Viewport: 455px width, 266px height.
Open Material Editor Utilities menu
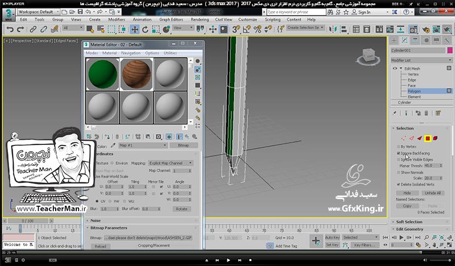pos(170,53)
